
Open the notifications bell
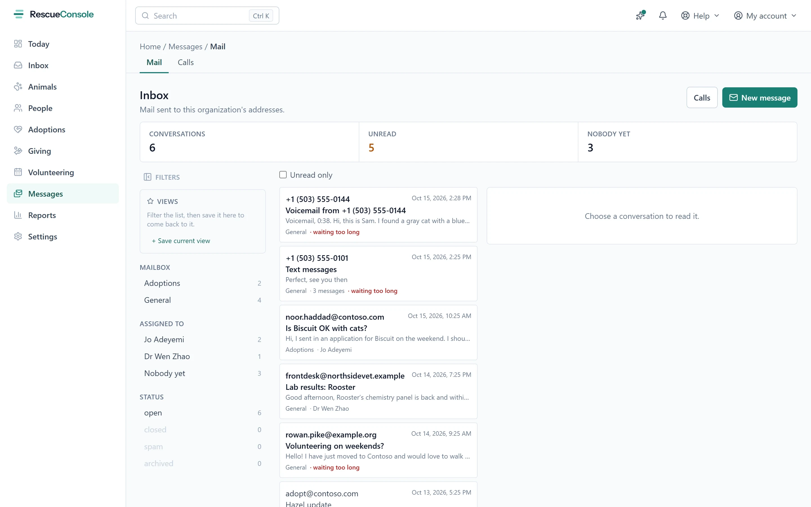click(x=663, y=15)
